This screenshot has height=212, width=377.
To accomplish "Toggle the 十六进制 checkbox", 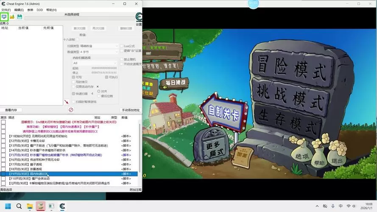I will [x=78, y=39].
